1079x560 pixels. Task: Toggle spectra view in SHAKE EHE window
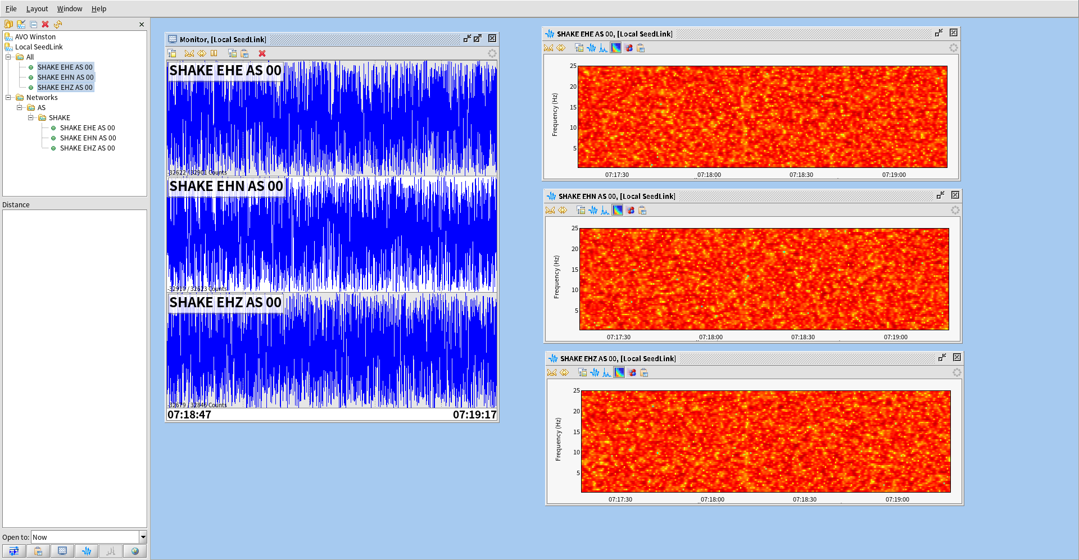[604, 48]
